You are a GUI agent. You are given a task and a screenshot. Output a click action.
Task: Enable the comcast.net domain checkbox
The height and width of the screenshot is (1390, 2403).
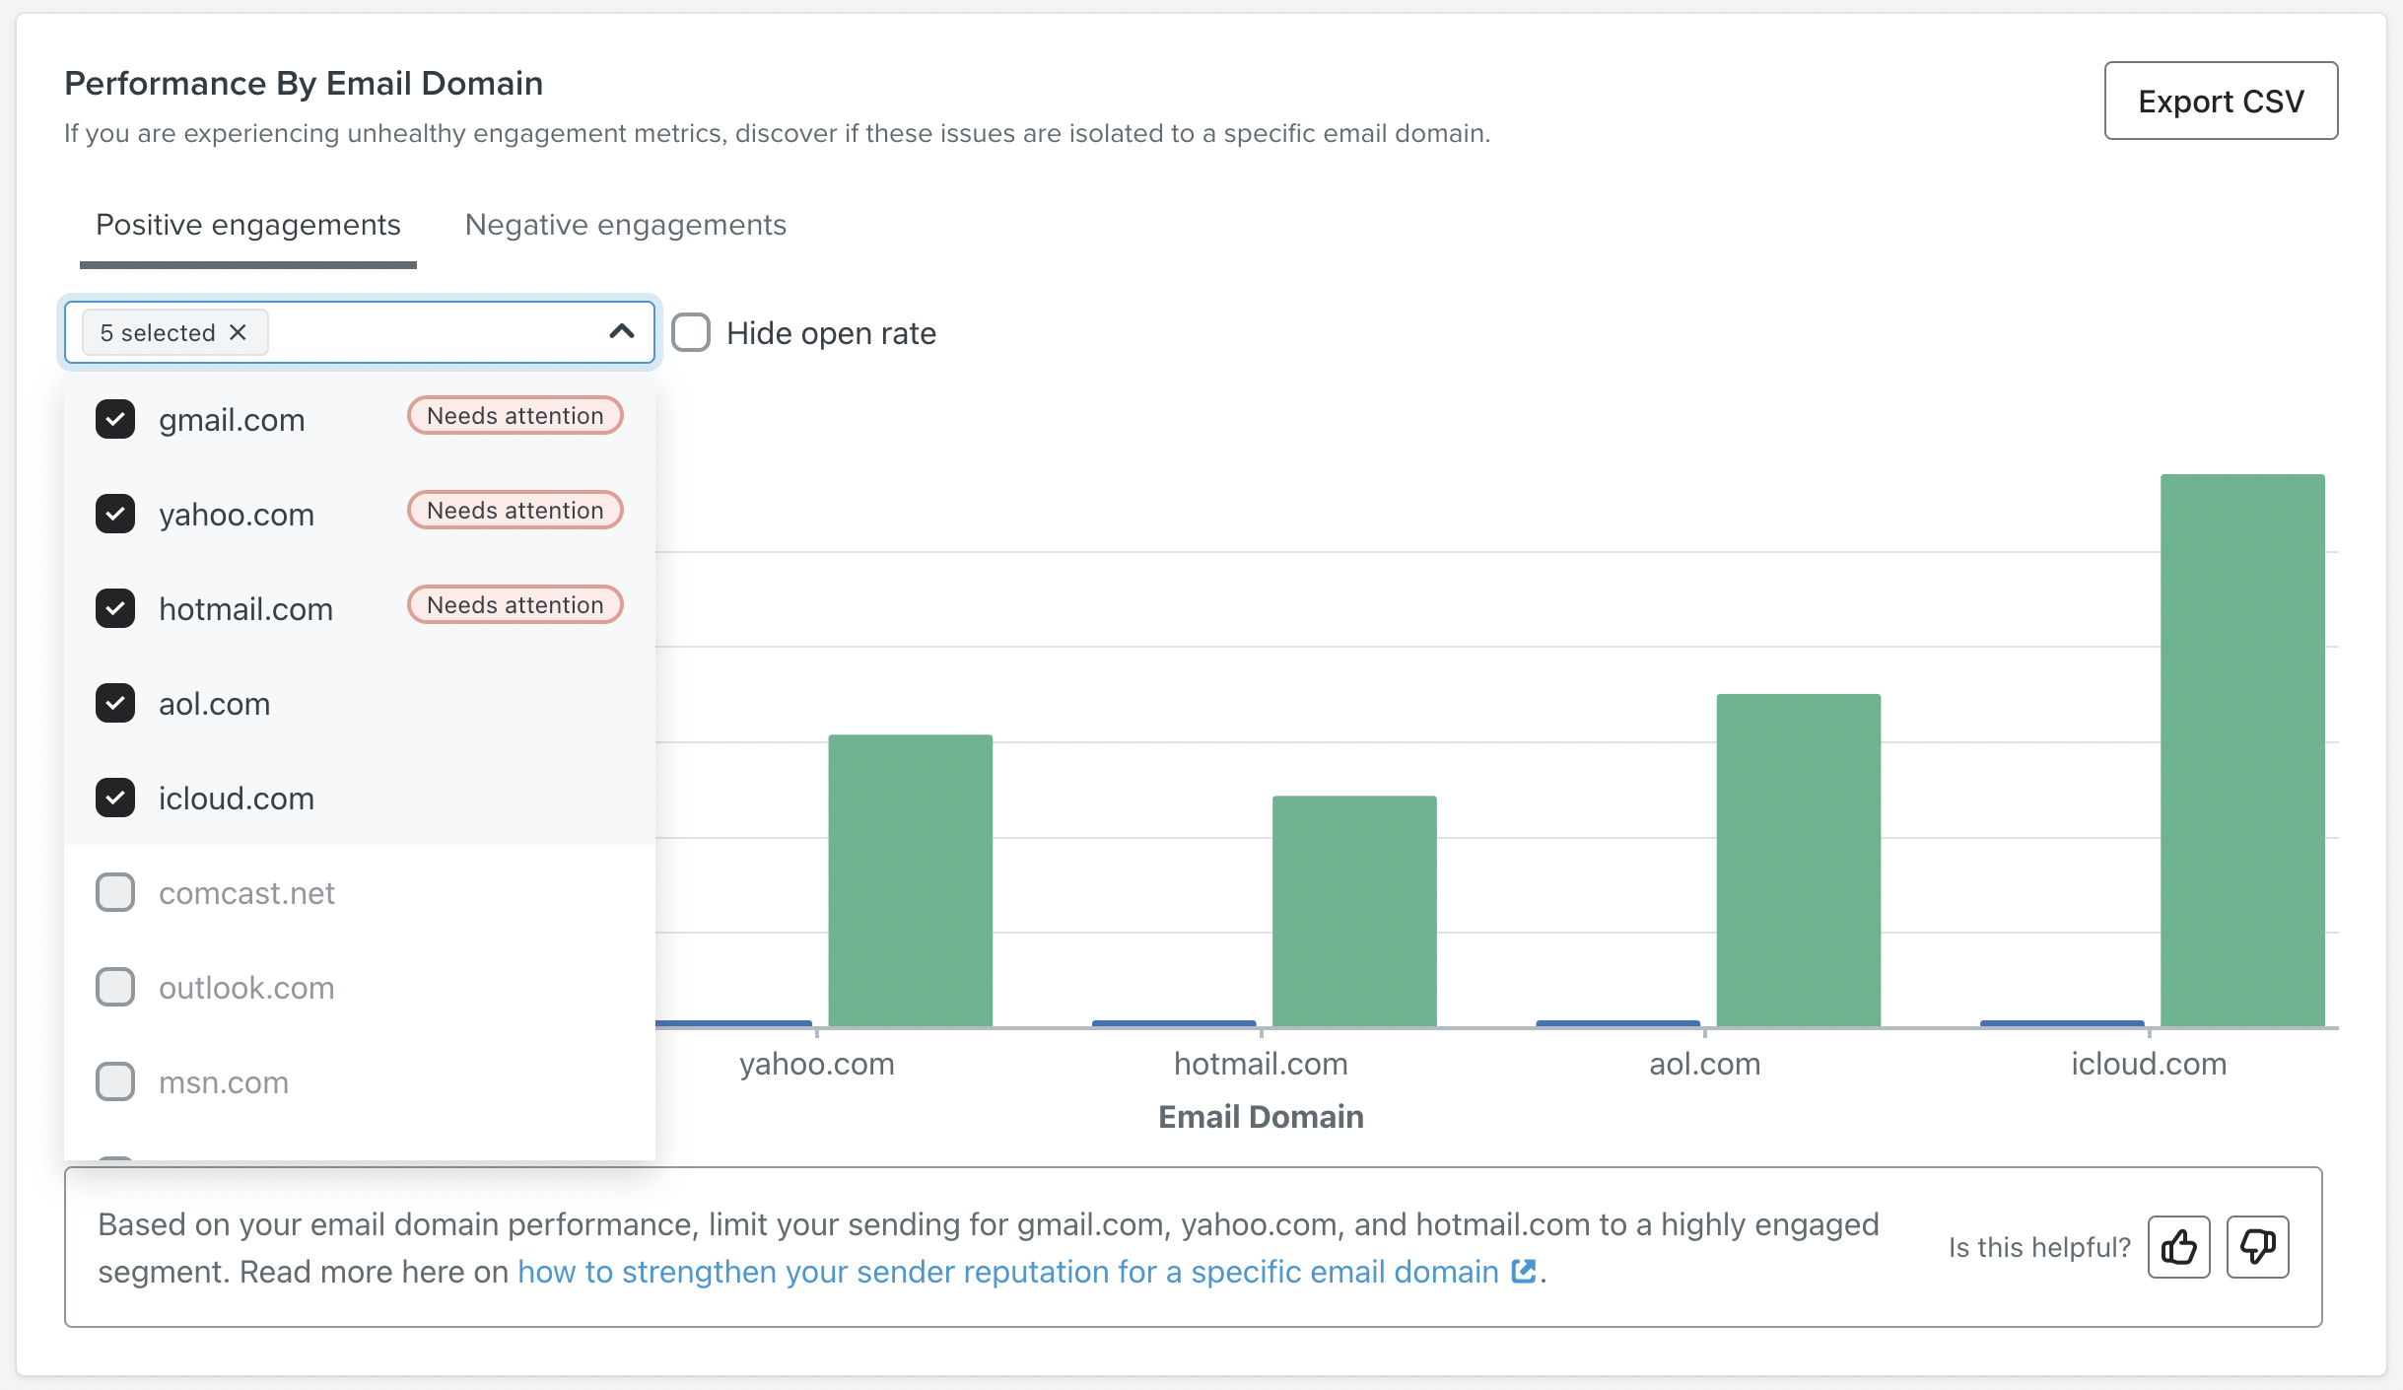point(115,890)
